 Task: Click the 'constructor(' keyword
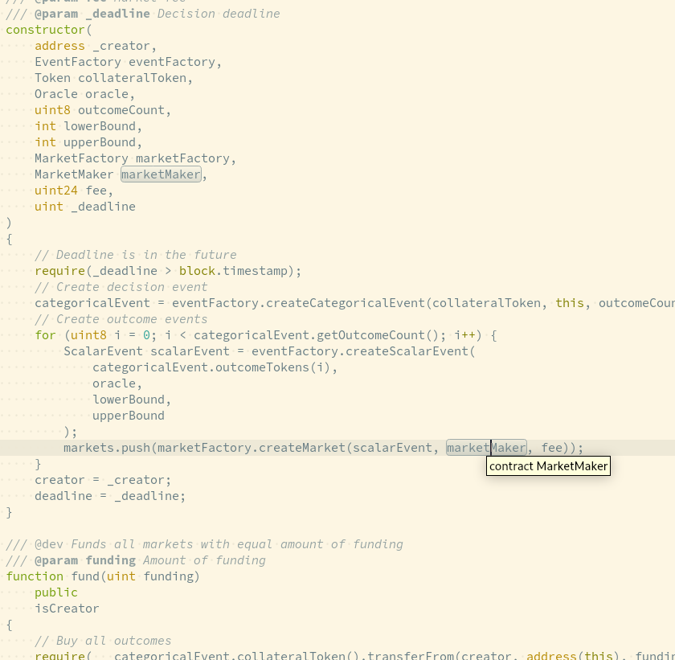click(49, 30)
